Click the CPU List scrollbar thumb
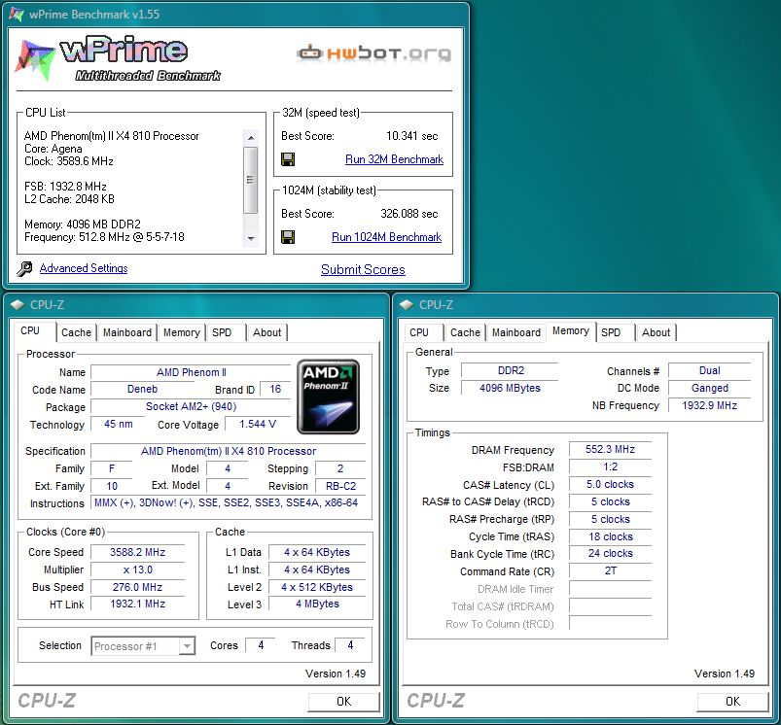Image resolution: width=781 pixels, height=725 pixels. pyautogui.click(x=251, y=180)
